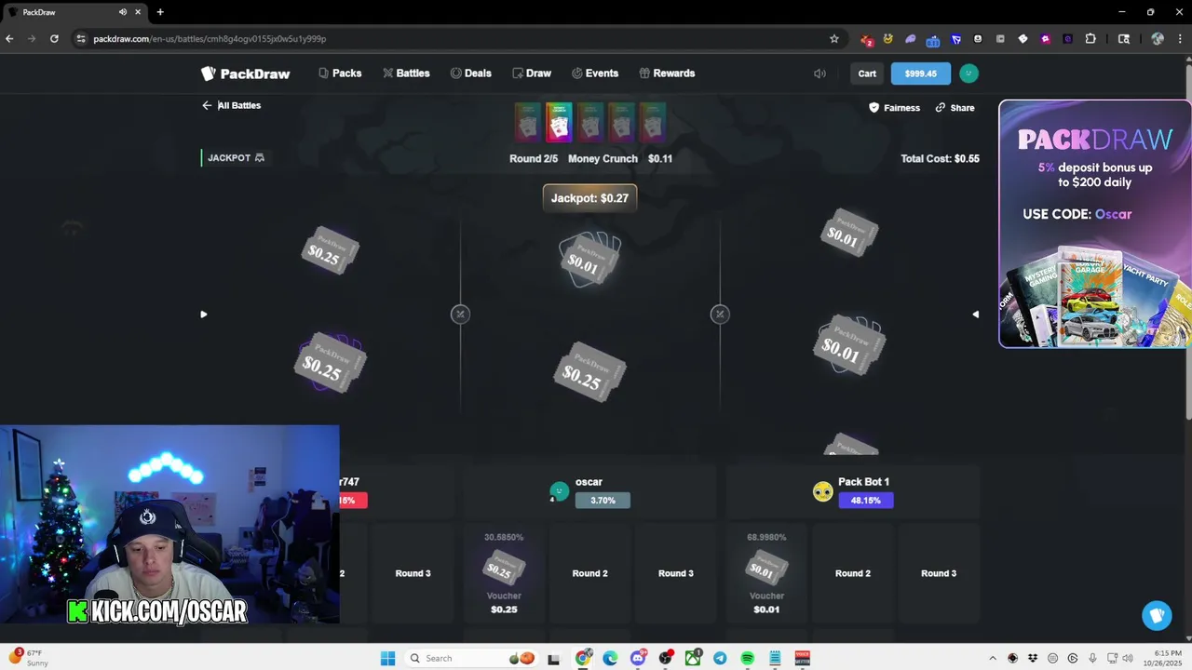Open the Battles menu

point(406,73)
